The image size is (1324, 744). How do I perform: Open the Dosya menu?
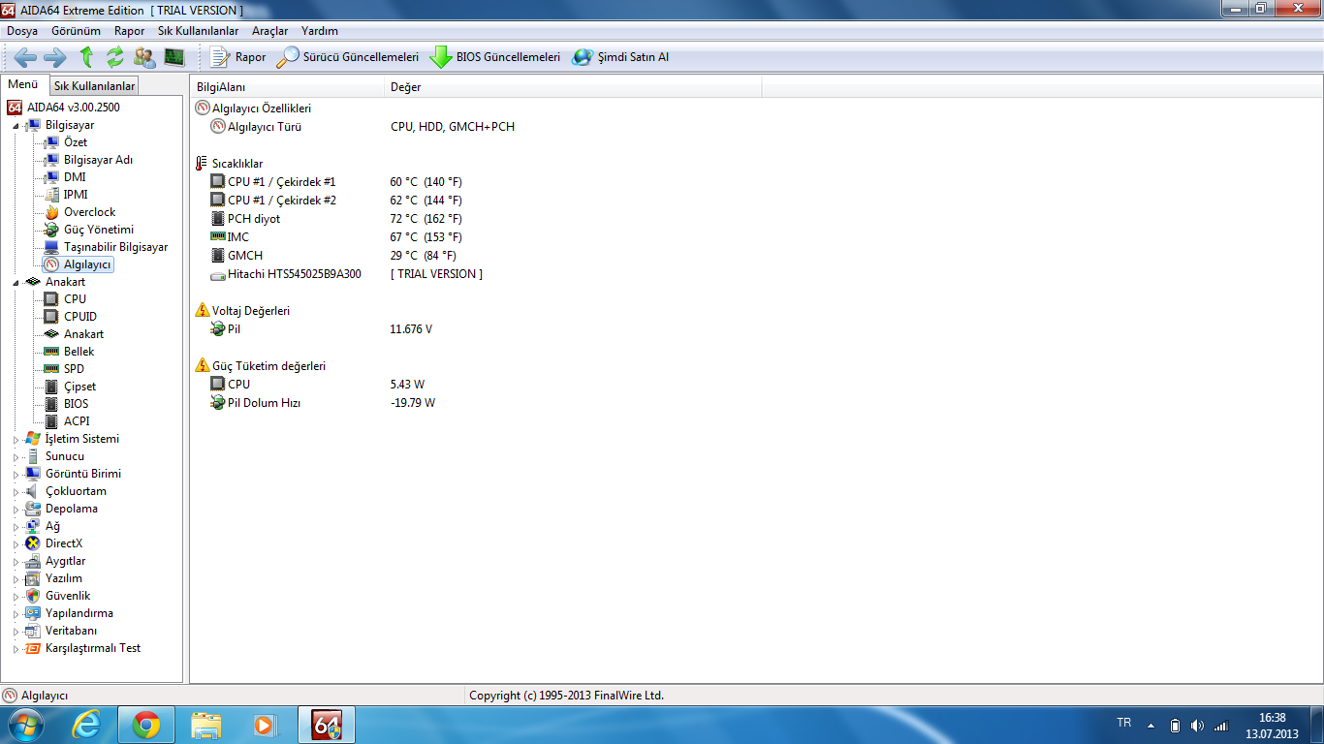pyautogui.click(x=22, y=31)
